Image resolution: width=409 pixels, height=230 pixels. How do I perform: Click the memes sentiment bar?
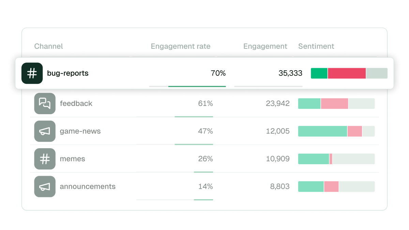336,159
